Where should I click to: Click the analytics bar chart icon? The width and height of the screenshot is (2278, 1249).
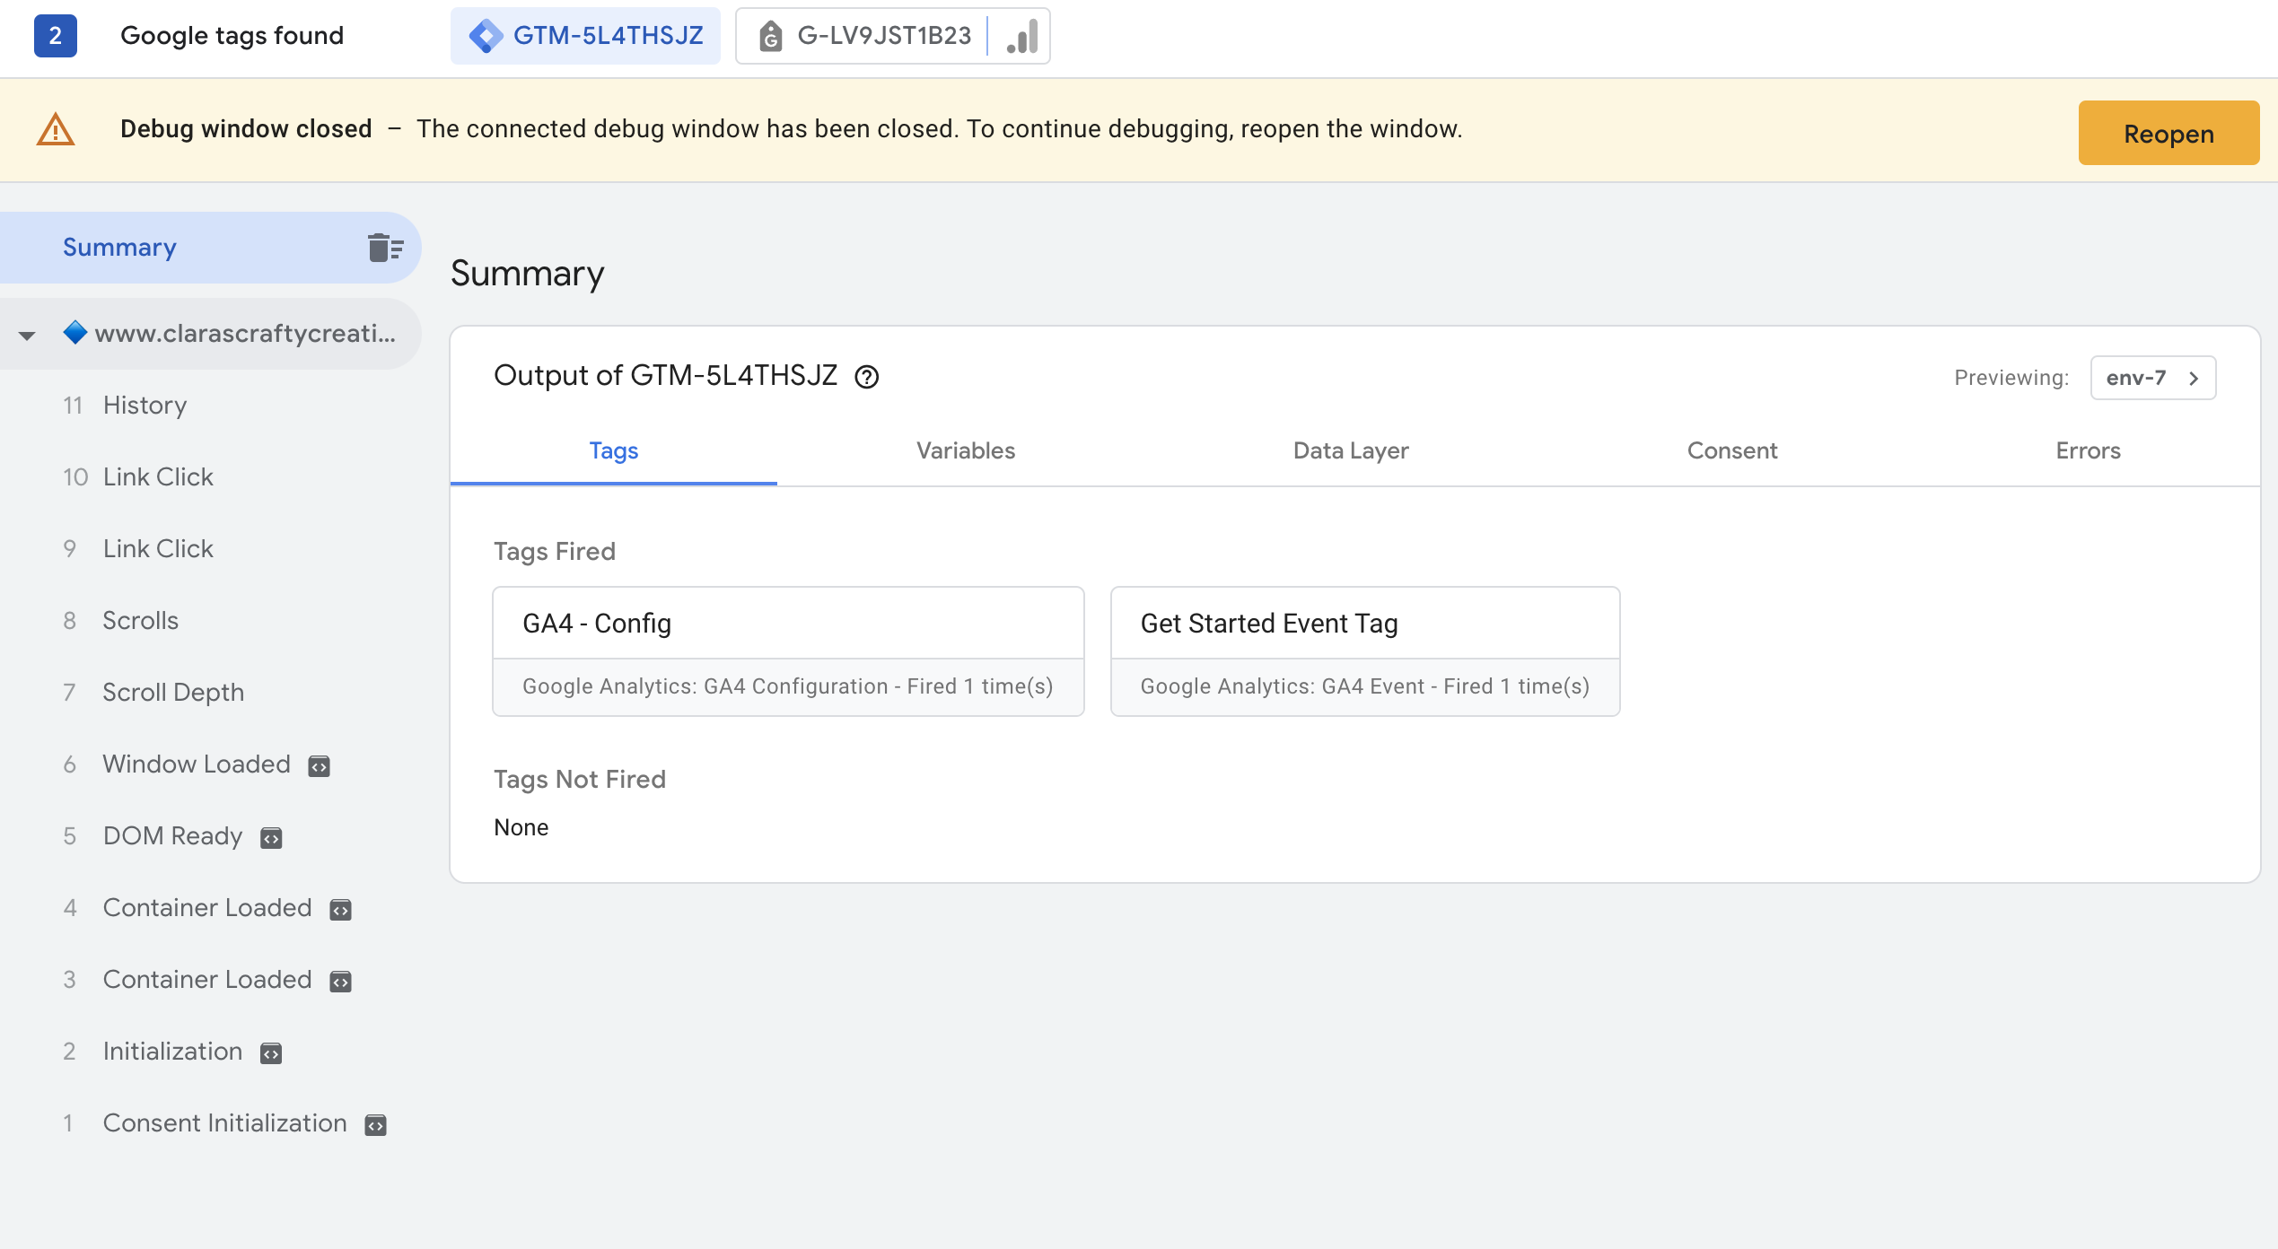pyautogui.click(x=1022, y=37)
